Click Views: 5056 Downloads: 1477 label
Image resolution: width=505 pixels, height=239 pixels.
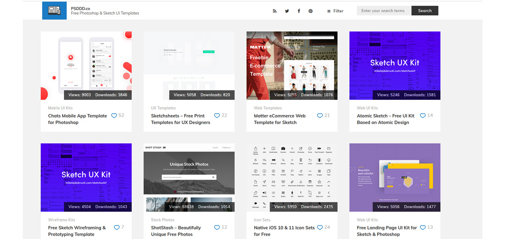click(x=407, y=207)
